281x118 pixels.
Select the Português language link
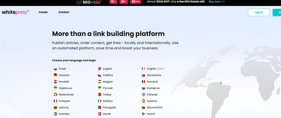(109, 108)
